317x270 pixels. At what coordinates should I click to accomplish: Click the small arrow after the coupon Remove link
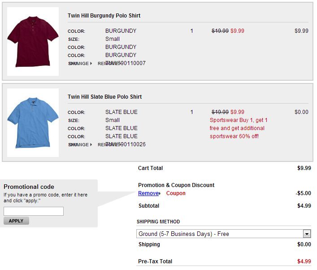click(x=160, y=194)
